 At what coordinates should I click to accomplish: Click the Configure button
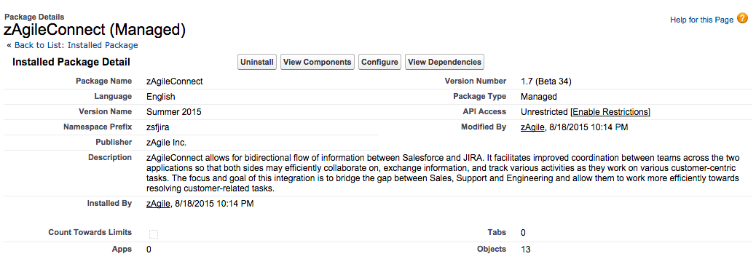click(x=380, y=62)
